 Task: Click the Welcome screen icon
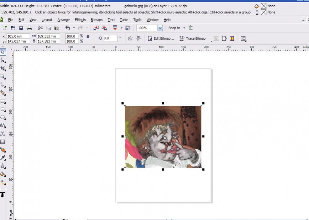coord(128,28)
